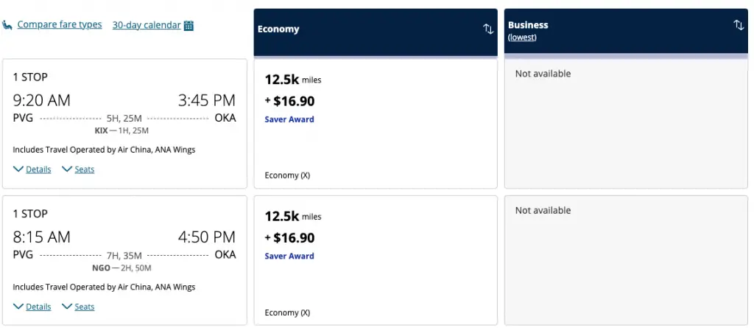Click the chevron next to Seats, NGO flight

[67, 307]
